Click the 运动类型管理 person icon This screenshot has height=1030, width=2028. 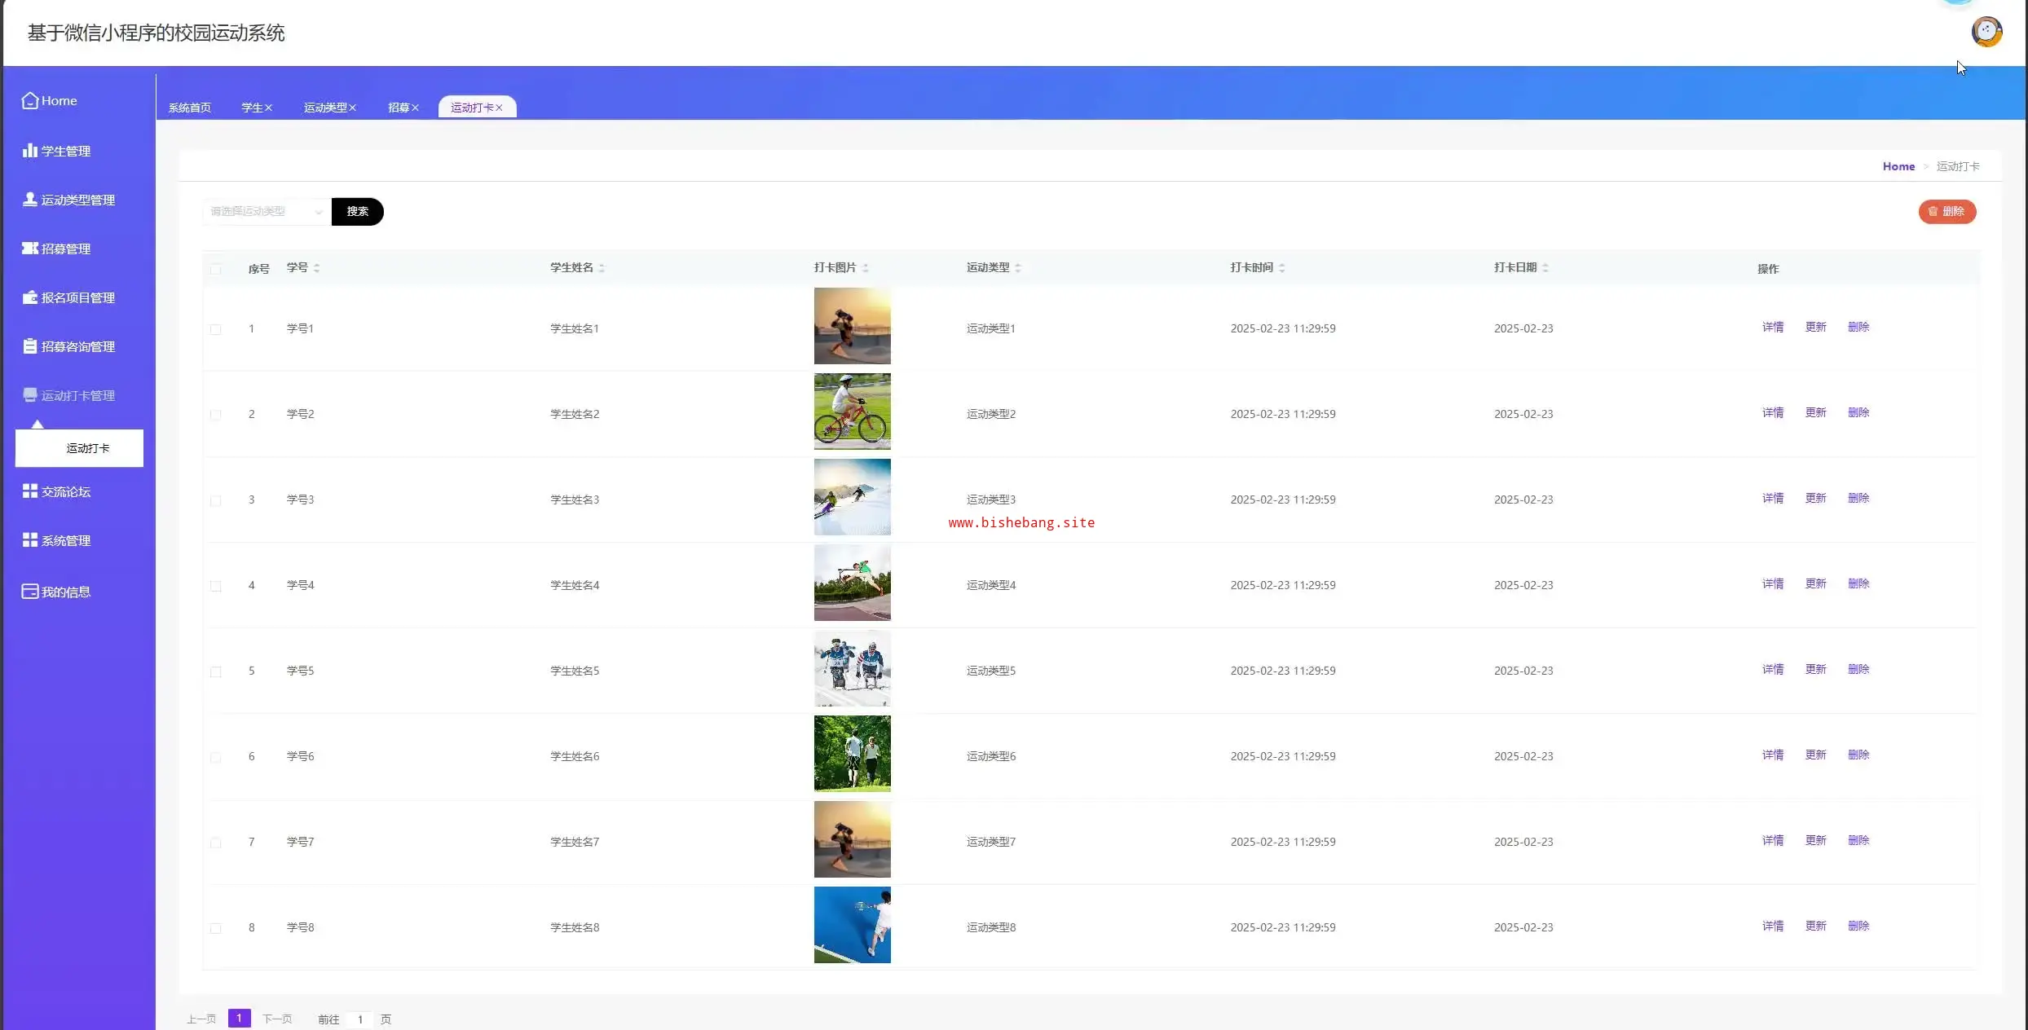point(30,200)
